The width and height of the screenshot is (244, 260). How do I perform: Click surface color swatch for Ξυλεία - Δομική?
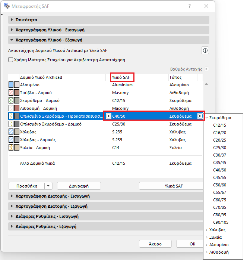pyautogui.click(x=17, y=148)
